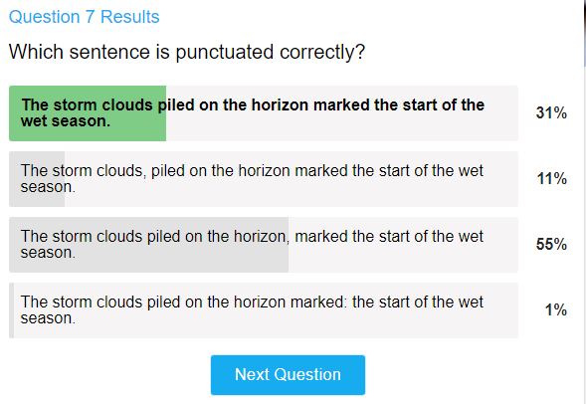Screen dimensions: 586x404
Task: Click the green result bar fill
Action: click(x=88, y=113)
